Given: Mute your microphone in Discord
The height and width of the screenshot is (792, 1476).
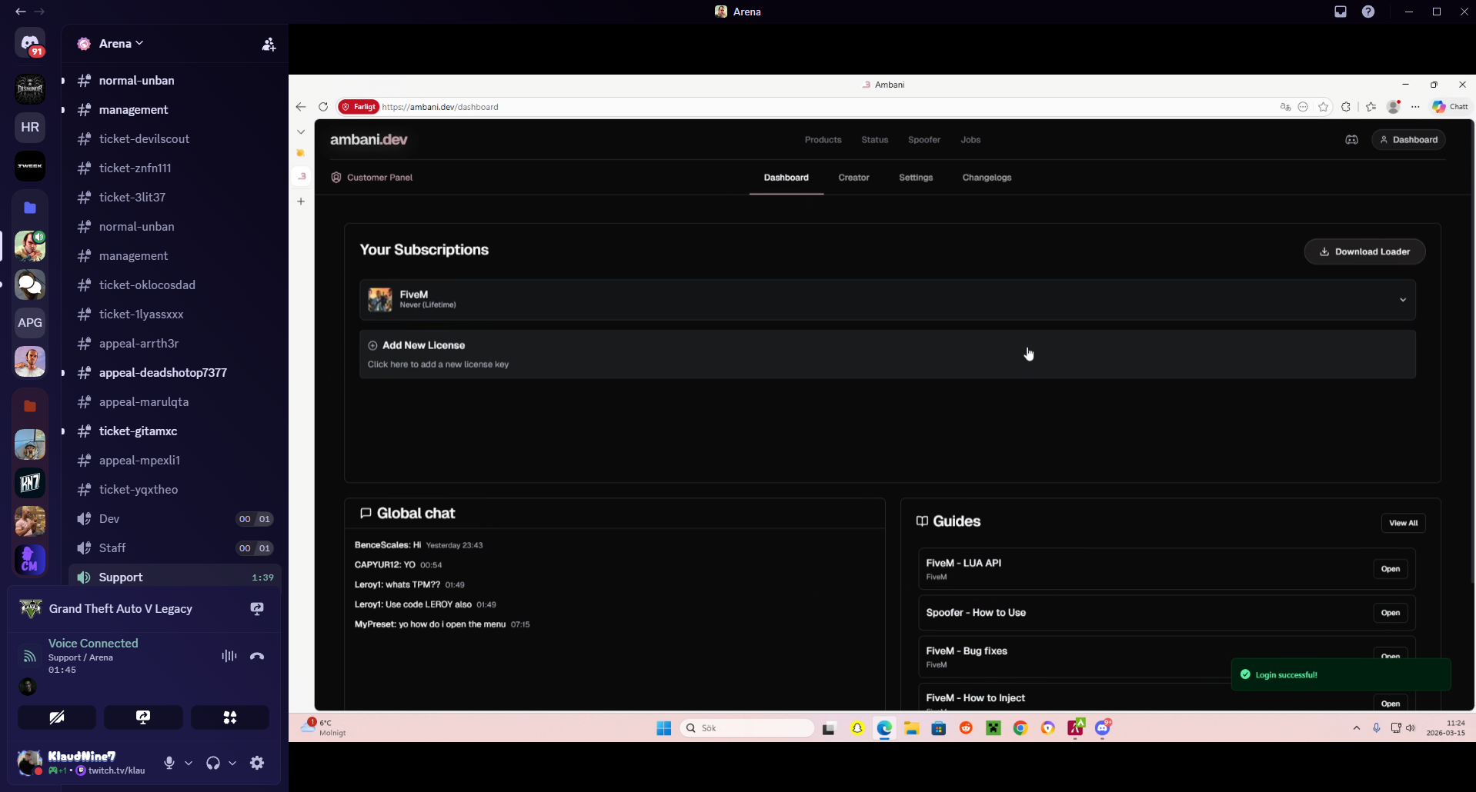Looking at the screenshot, I should 169,763.
